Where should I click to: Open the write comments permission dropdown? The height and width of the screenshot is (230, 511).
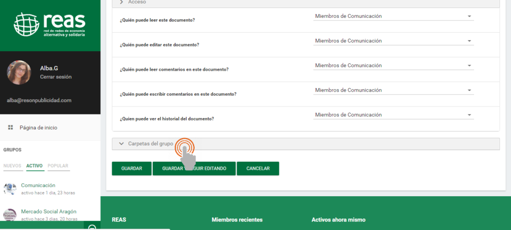pyautogui.click(x=393, y=90)
